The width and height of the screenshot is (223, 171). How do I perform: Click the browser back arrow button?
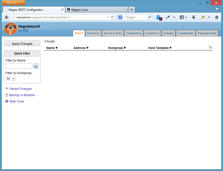7,17
